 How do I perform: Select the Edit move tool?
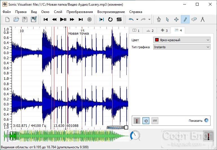pyautogui.click(x=176, y=19)
